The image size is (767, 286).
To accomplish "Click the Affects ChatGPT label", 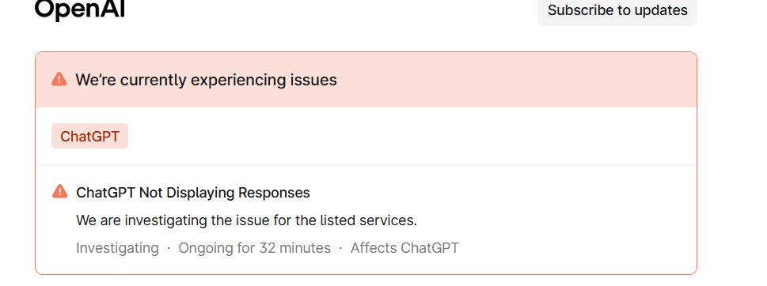I will coord(404,248).
